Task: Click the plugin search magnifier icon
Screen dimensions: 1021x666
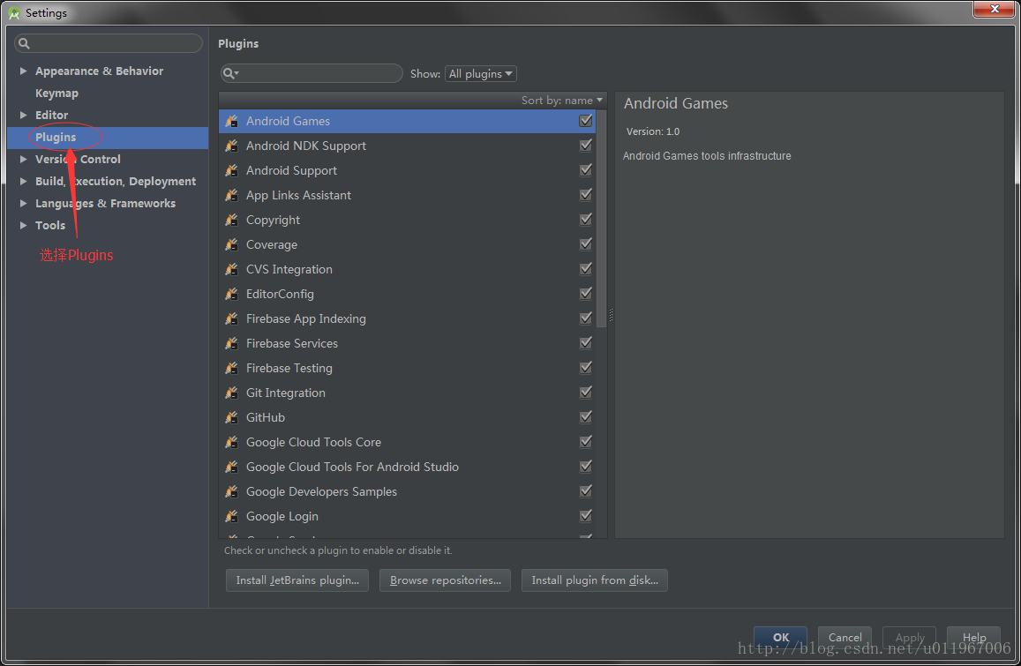Action: click(x=230, y=73)
